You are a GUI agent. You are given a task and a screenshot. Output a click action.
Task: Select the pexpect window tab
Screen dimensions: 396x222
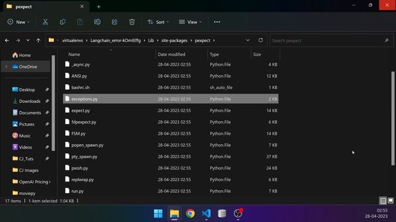click(x=46, y=7)
